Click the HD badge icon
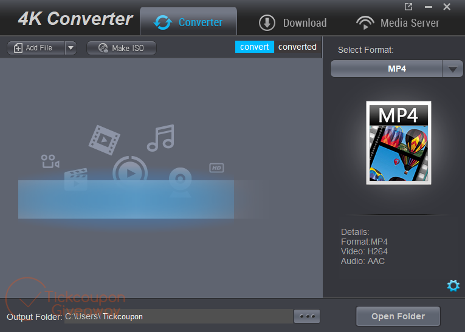The width and height of the screenshot is (465, 332). tap(217, 168)
